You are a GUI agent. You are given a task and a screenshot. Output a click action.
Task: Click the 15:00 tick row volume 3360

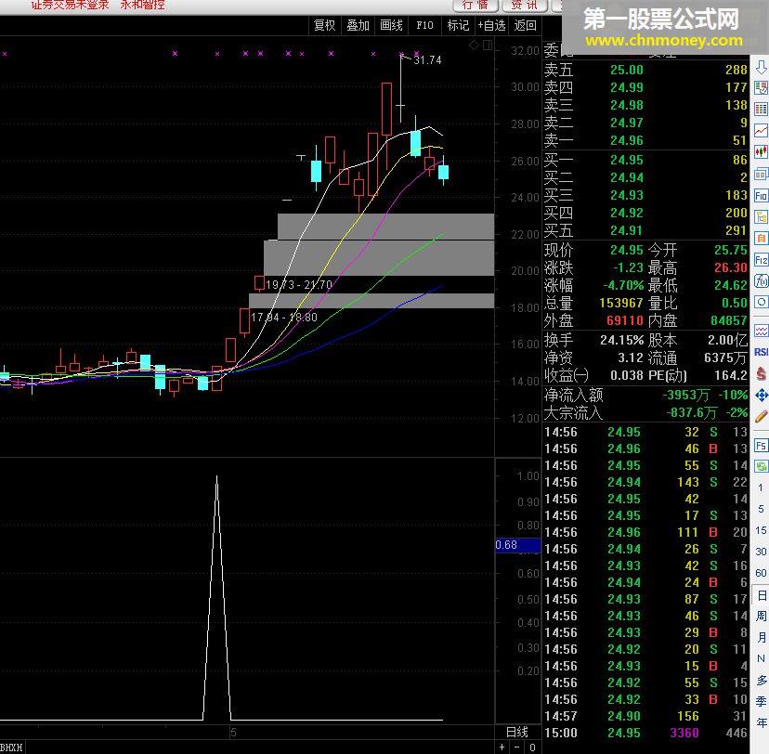point(684,733)
